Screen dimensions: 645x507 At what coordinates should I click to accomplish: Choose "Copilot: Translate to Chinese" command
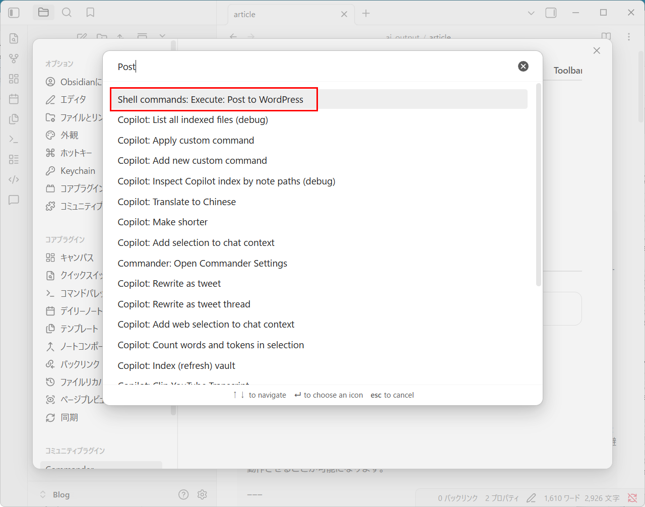[x=176, y=202]
